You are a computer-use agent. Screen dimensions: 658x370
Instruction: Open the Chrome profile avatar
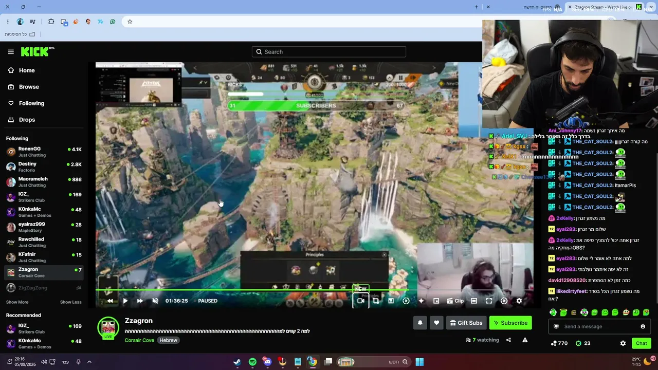click(x=20, y=22)
